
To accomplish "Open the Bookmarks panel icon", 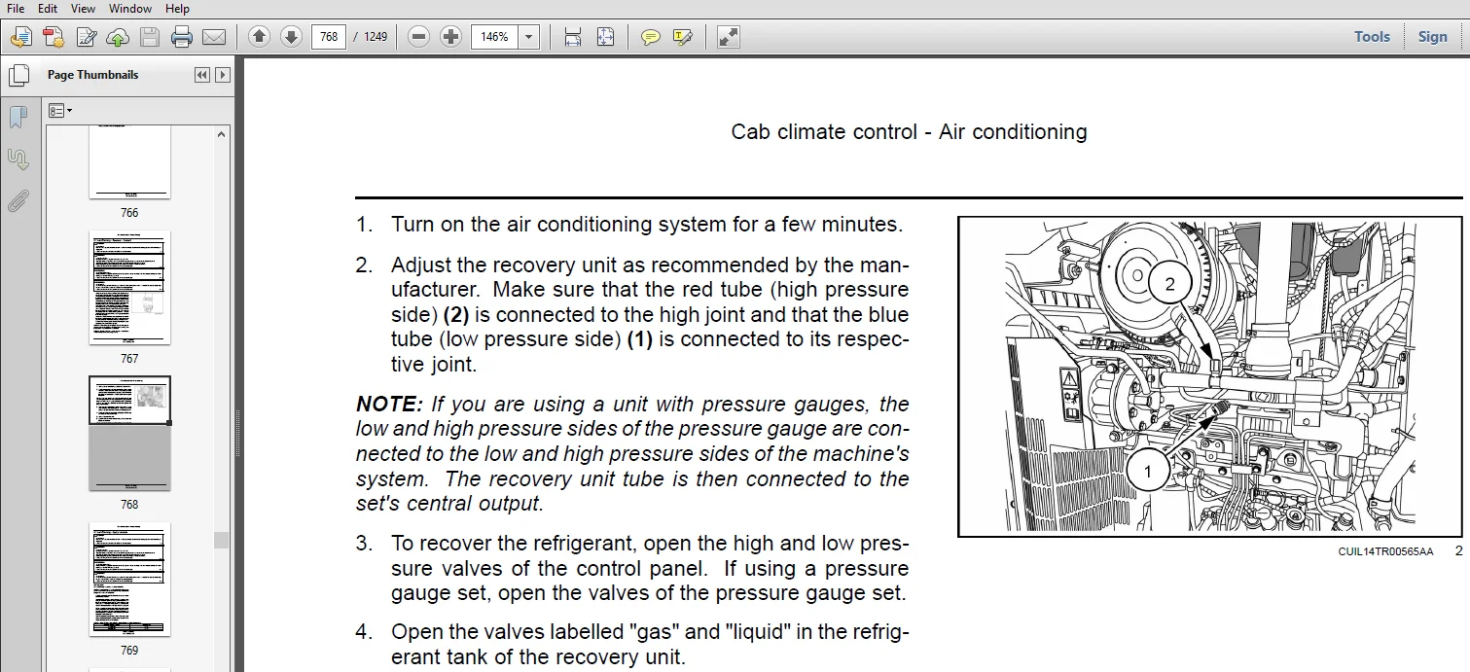I will 18,118.
